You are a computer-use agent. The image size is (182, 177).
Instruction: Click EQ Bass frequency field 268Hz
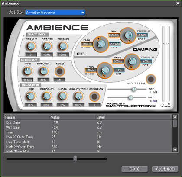click(x=87, y=44)
